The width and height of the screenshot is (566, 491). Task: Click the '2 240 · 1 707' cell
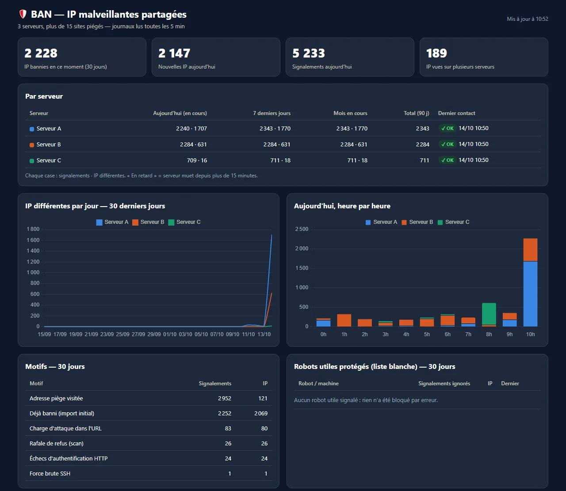pyautogui.click(x=191, y=129)
